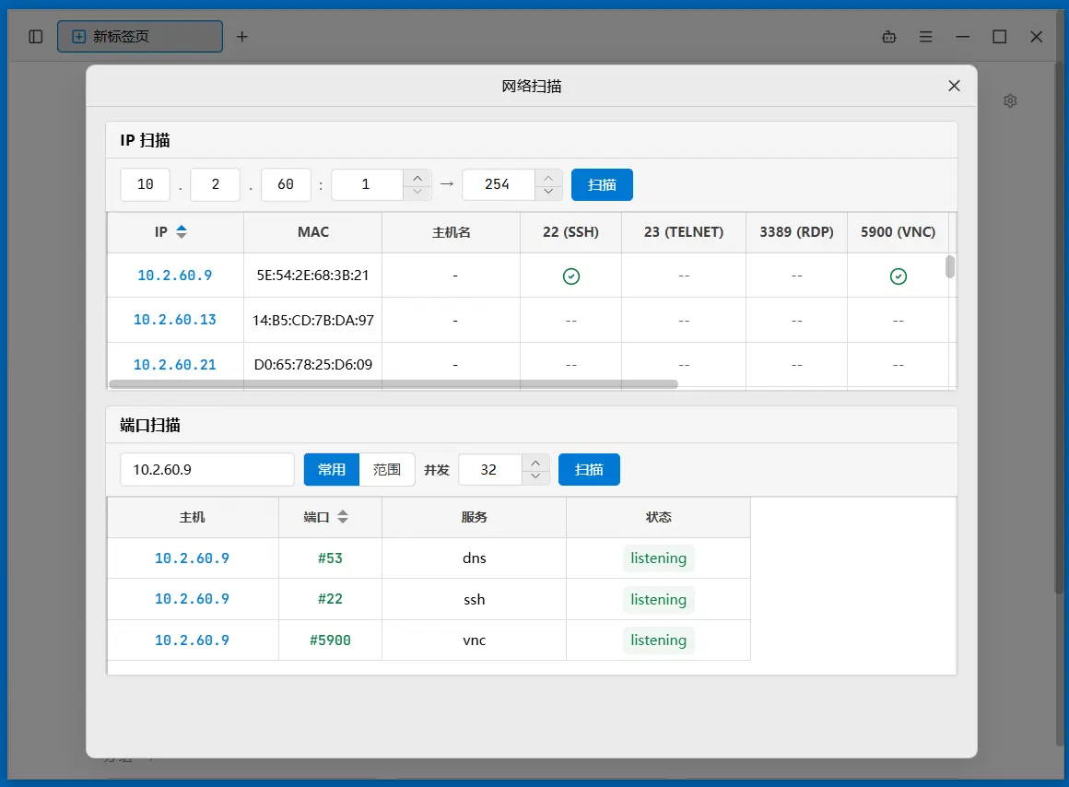Sort 端口 column with sort arrows
This screenshot has height=787, width=1069.
click(343, 517)
